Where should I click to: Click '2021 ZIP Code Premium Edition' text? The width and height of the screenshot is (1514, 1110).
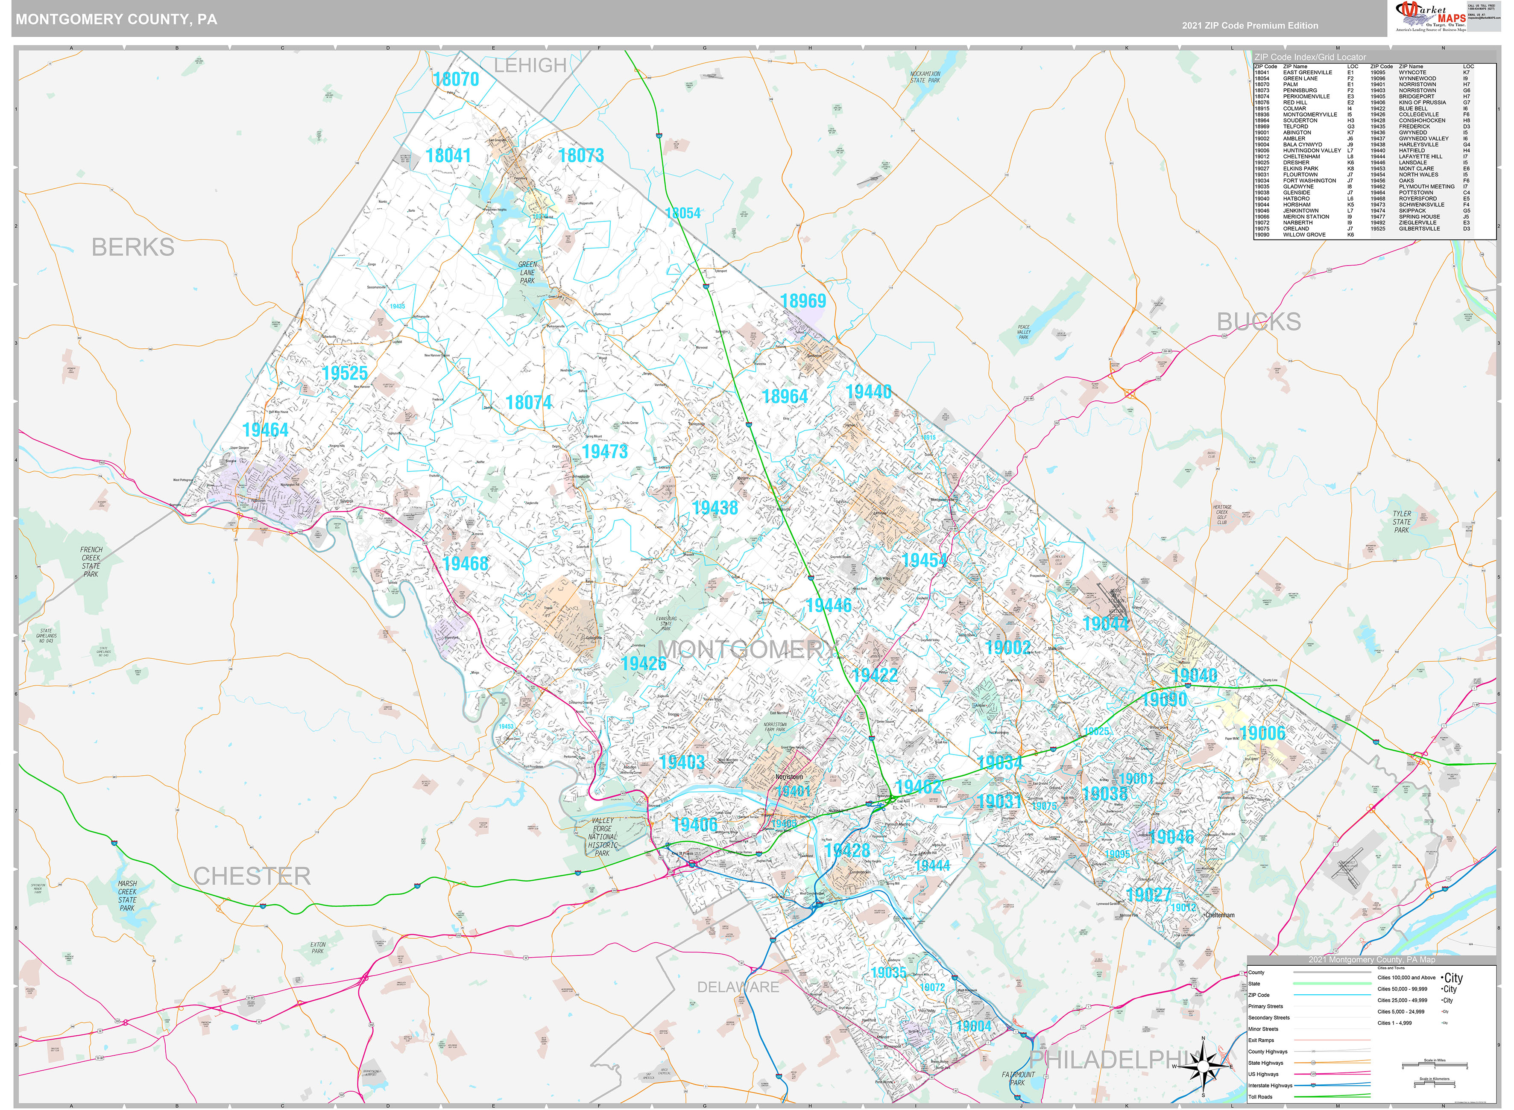click(1250, 26)
